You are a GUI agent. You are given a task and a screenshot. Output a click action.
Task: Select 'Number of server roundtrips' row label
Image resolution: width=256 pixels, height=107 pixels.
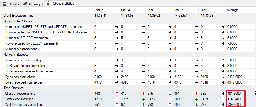[25, 60]
